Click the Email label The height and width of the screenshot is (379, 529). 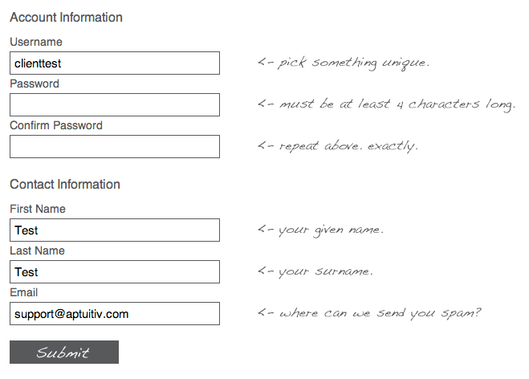(x=23, y=292)
